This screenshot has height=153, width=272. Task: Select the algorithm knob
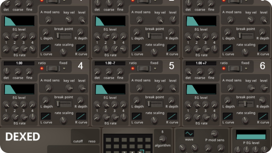pyautogui.click(x=163, y=139)
